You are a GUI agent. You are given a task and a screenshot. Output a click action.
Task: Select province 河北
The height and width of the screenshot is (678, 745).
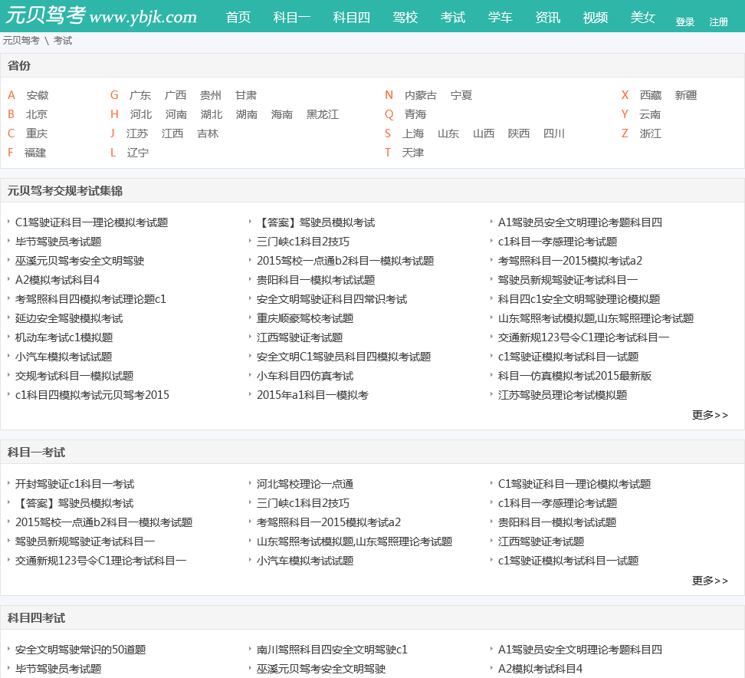141,114
